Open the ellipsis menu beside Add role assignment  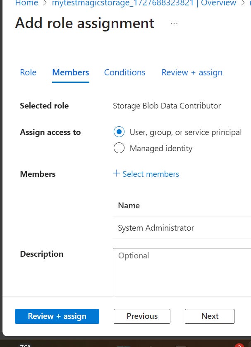pos(174,23)
